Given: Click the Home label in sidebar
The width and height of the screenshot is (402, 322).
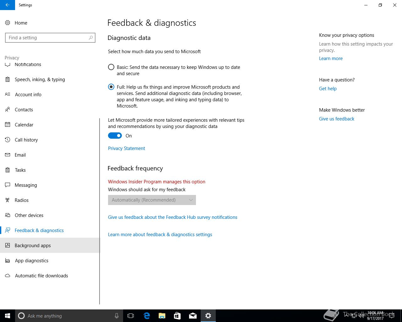Looking at the screenshot, I should tap(21, 23).
